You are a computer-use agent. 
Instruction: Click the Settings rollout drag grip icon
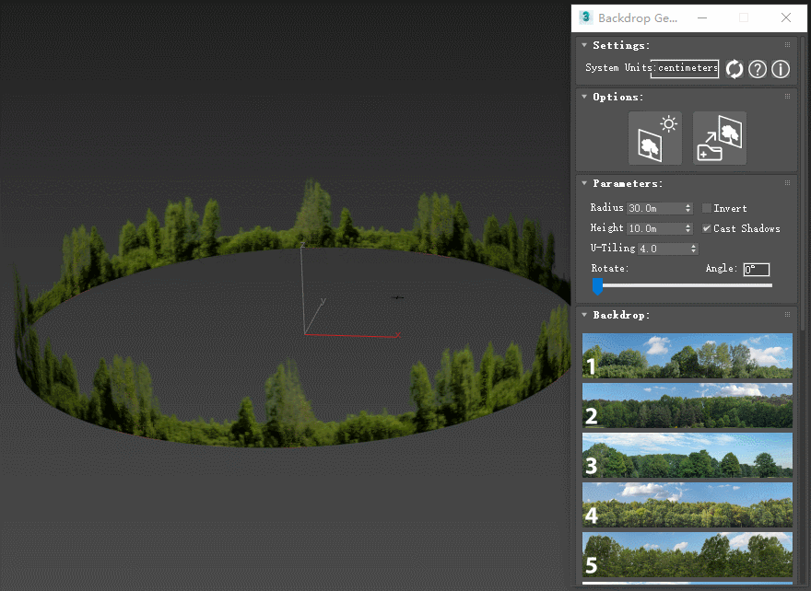point(788,45)
